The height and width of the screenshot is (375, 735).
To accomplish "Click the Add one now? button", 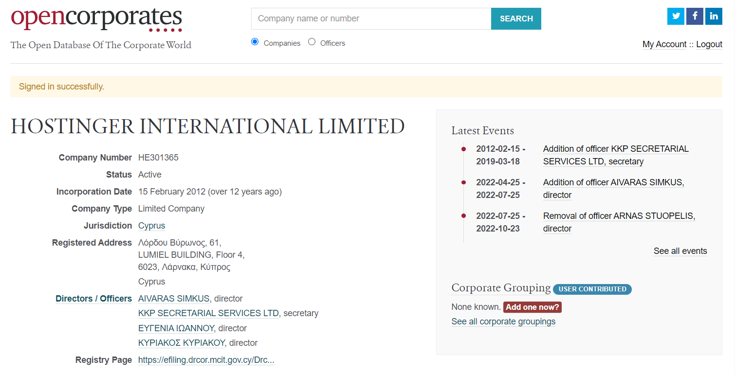I will coord(532,307).
